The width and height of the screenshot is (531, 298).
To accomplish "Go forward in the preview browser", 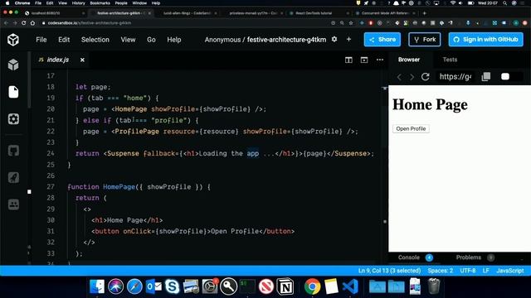I will (x=412, y=77).
